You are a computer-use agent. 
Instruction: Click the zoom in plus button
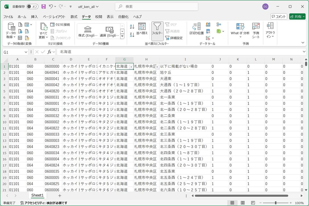click(291, 203)
